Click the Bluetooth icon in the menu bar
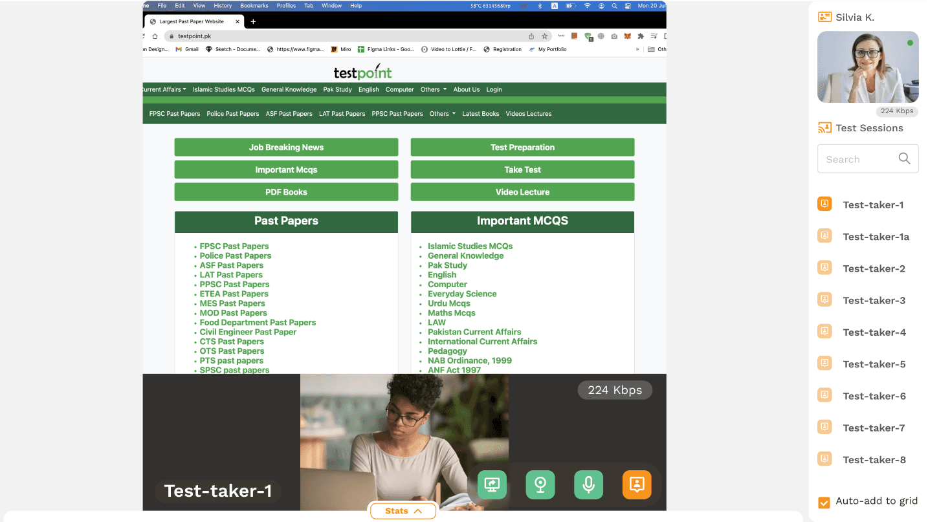Screen dimensions: 928x522 coord(540,6)
